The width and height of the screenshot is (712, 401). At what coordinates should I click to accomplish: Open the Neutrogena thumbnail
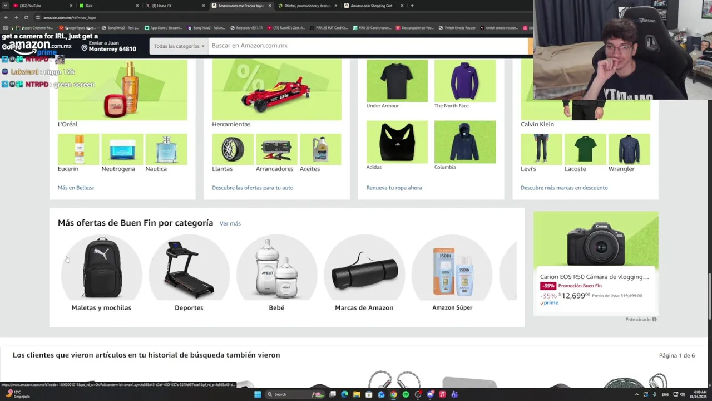click(x=122, y=149)
